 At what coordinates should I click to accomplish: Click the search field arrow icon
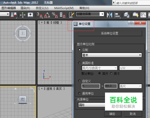tap(113, 2)
